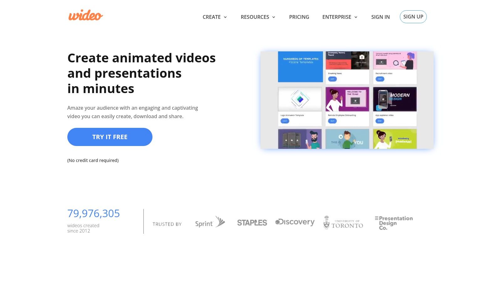Click SIGN IN in the top menu
The height and width of the screenshot is (282, 501).
point(380,17)
